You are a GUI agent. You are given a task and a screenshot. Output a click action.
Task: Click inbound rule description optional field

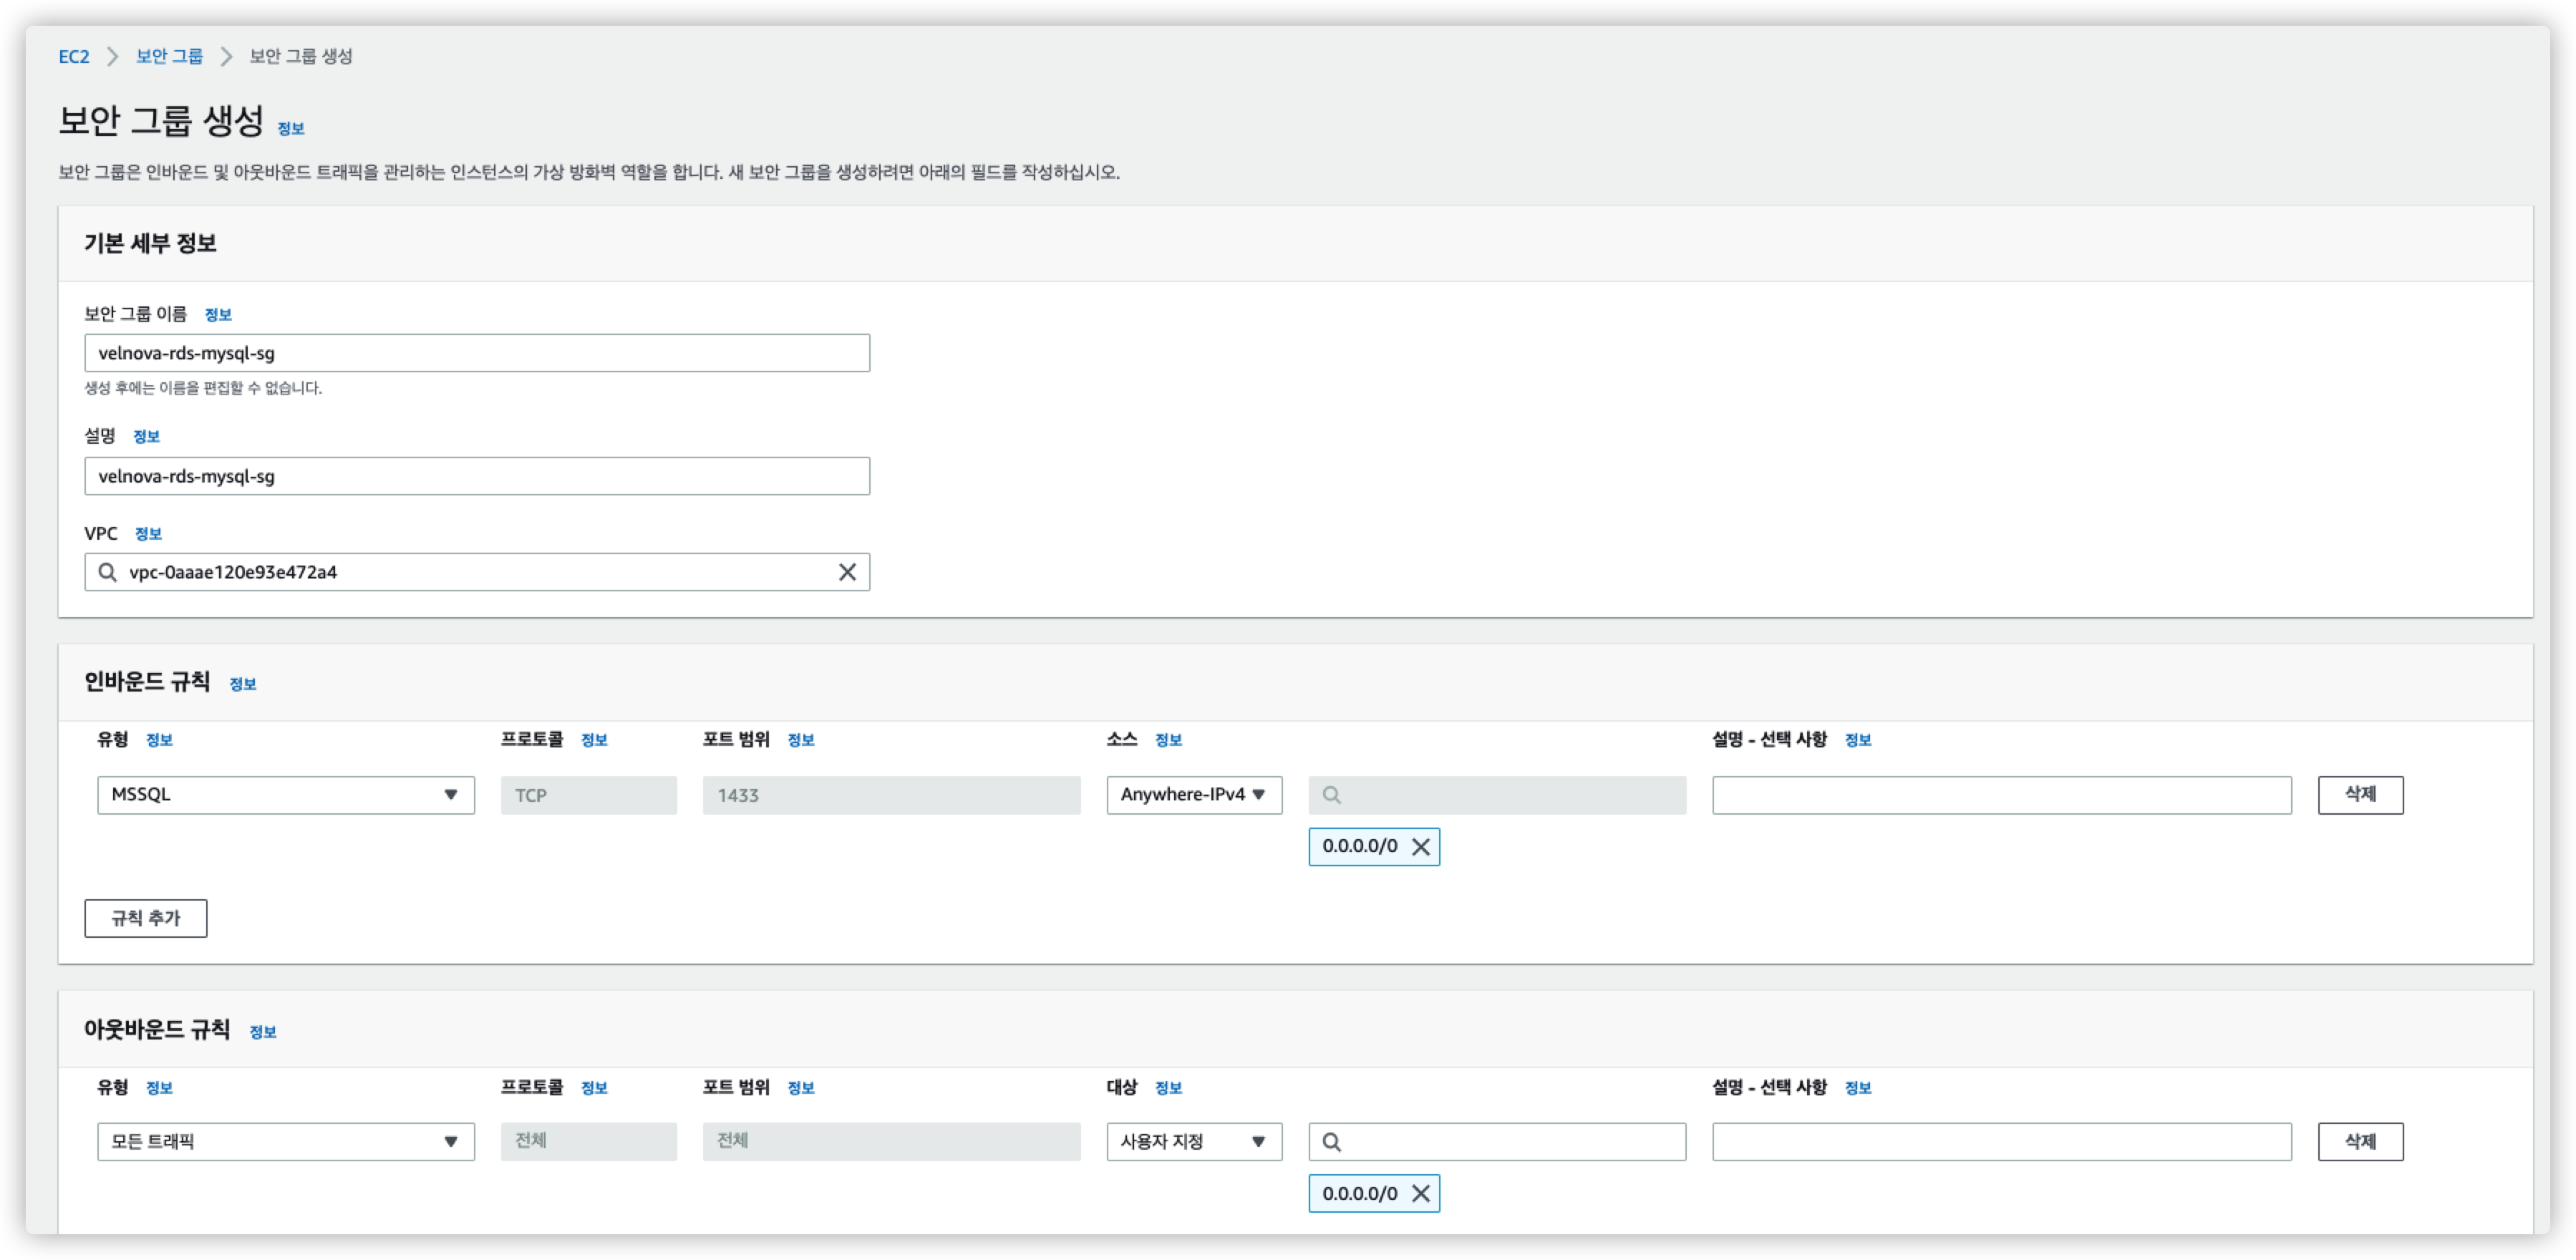coord(2001,795)
